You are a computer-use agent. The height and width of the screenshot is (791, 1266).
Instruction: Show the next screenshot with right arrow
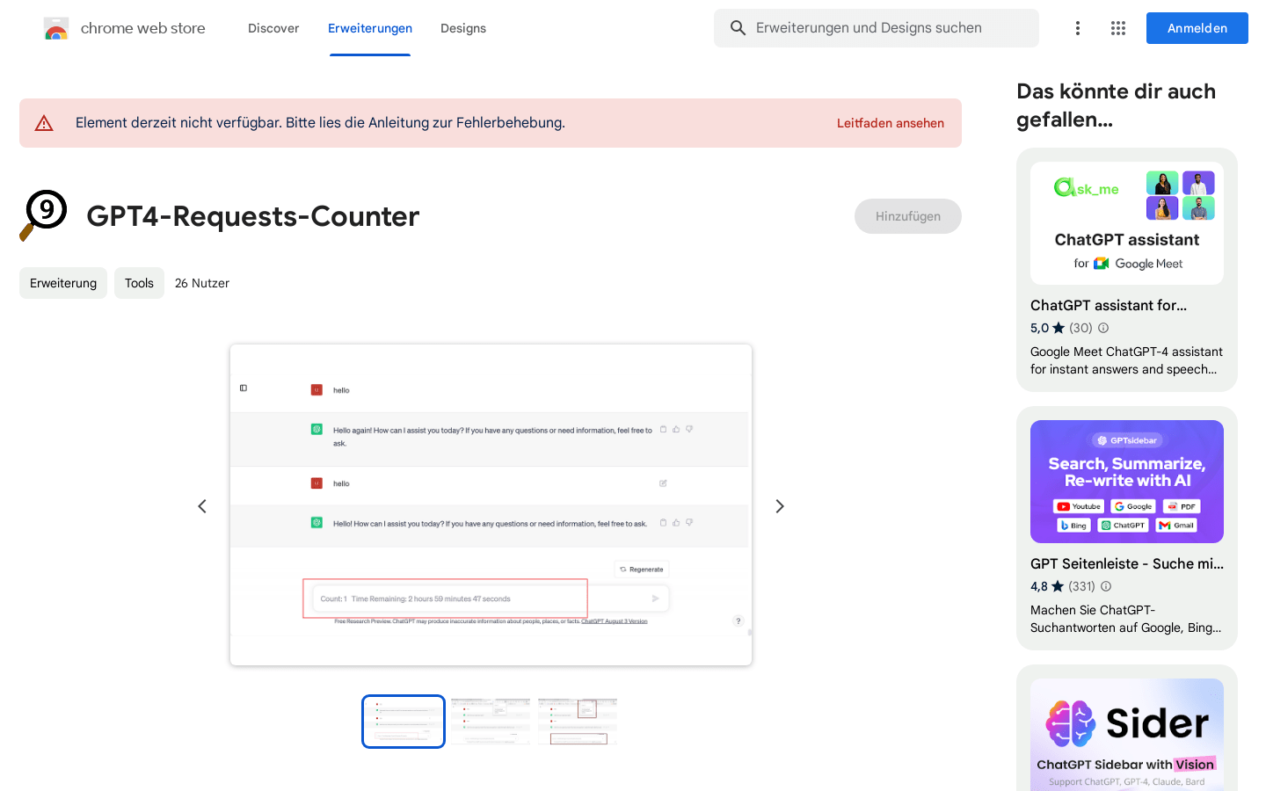(779, 506)
